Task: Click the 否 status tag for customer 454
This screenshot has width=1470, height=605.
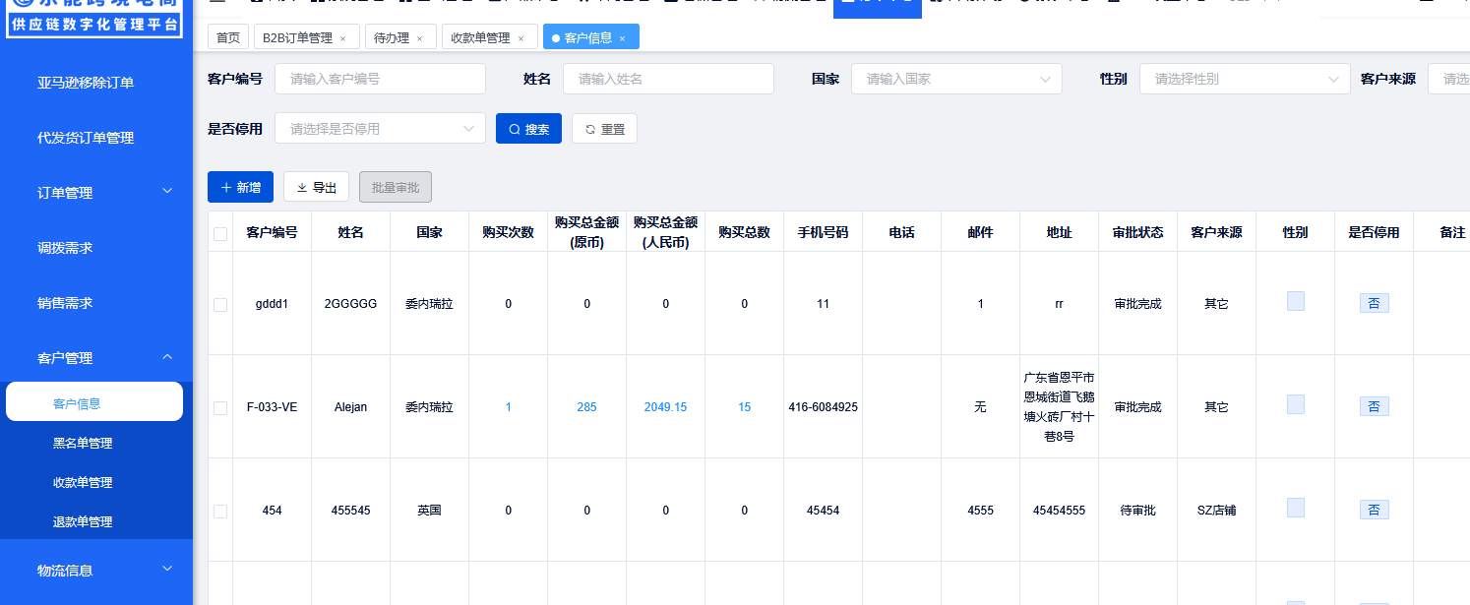Action: [x=1374, y=510]
